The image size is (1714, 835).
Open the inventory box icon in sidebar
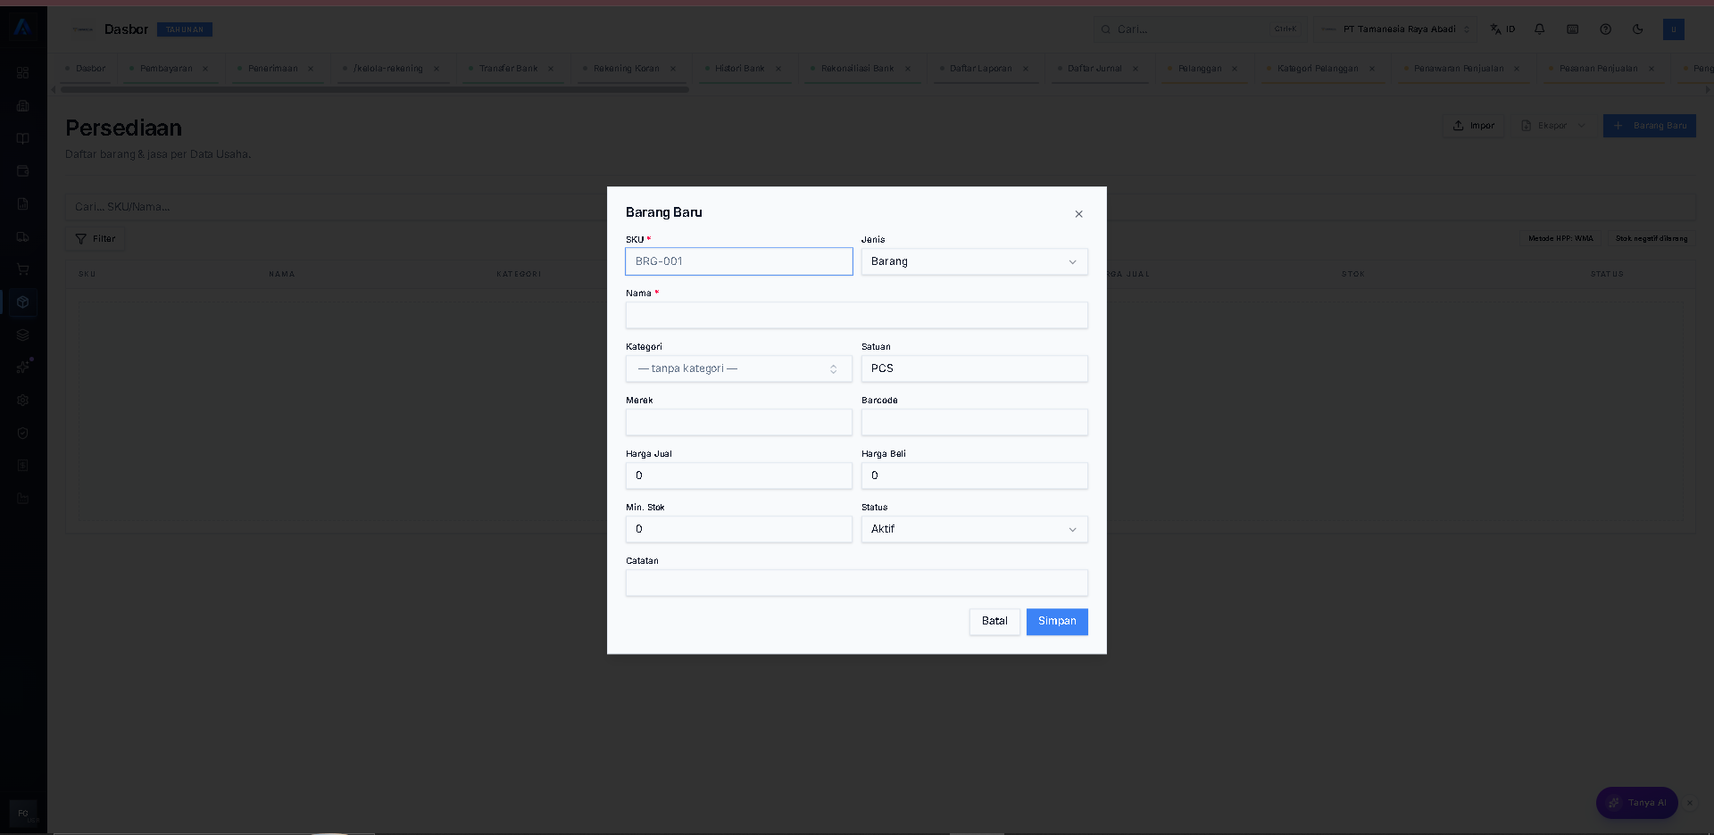click(23, 302)
